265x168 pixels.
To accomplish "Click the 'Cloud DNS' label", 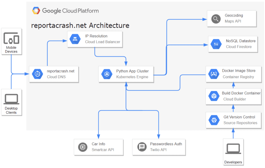I will tap(56, 77).
